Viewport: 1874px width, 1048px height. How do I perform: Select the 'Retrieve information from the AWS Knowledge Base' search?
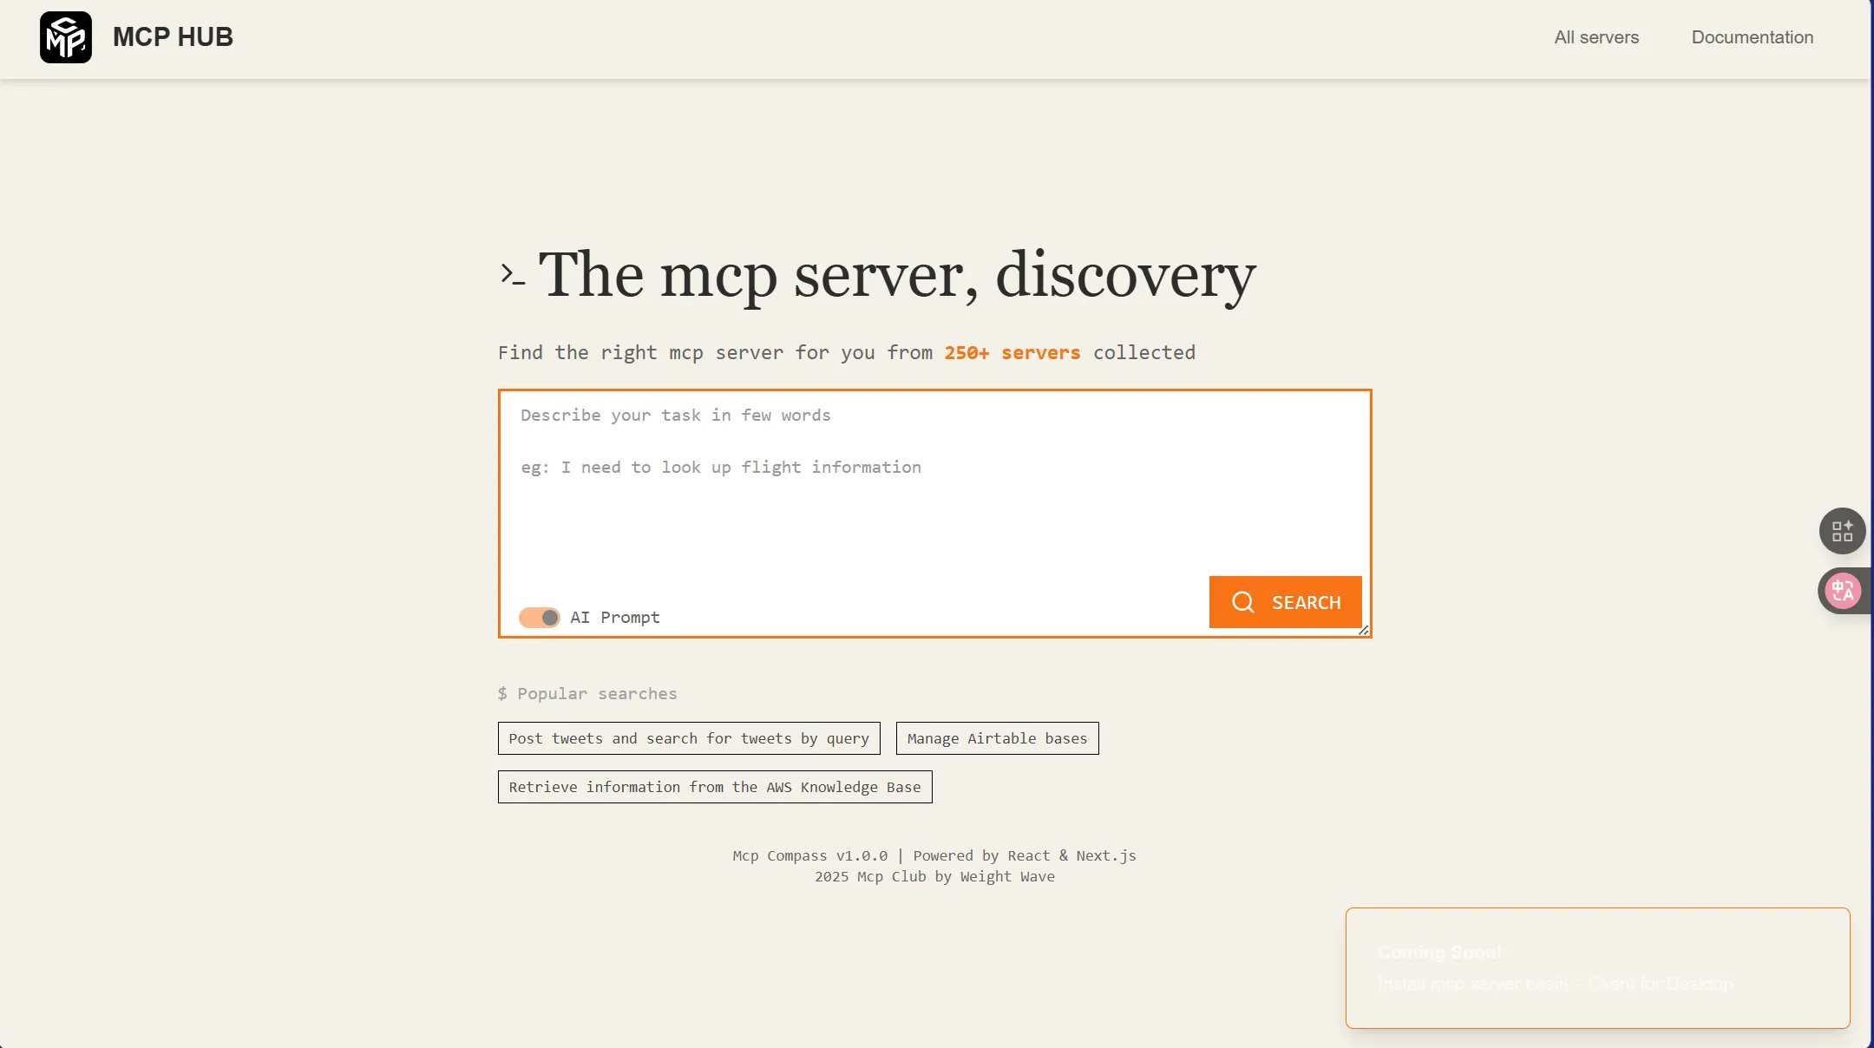pos(715,787)
